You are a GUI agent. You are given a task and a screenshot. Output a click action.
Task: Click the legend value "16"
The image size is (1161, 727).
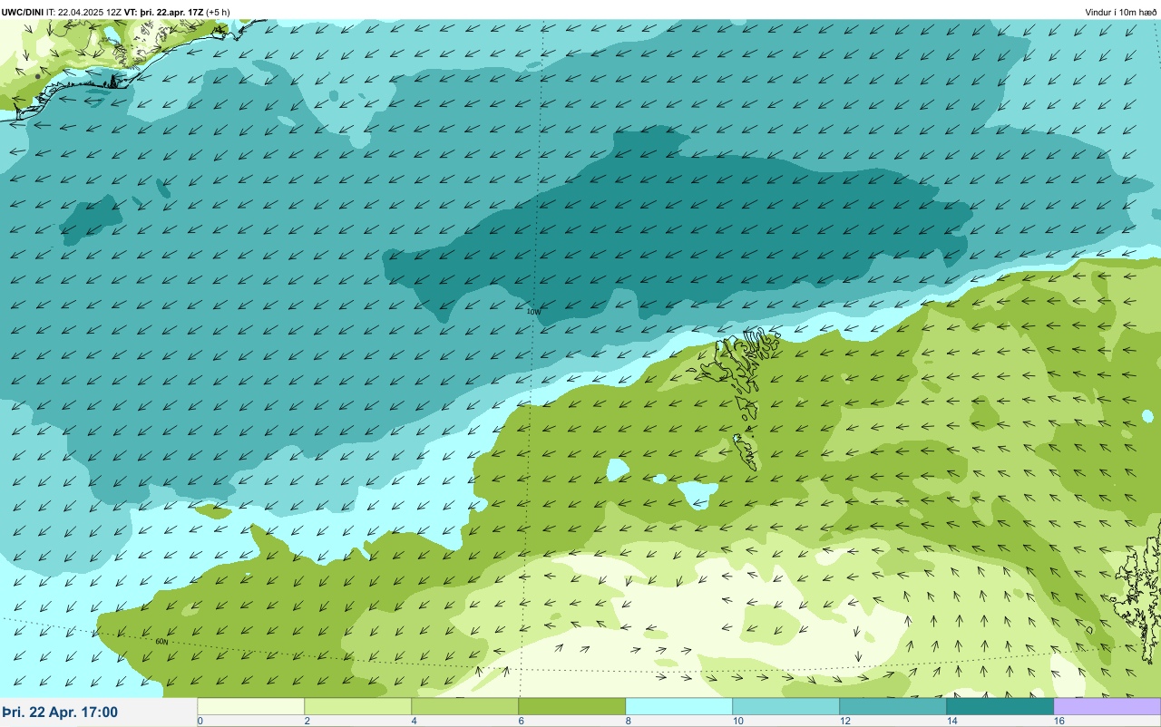point(1059,721)
